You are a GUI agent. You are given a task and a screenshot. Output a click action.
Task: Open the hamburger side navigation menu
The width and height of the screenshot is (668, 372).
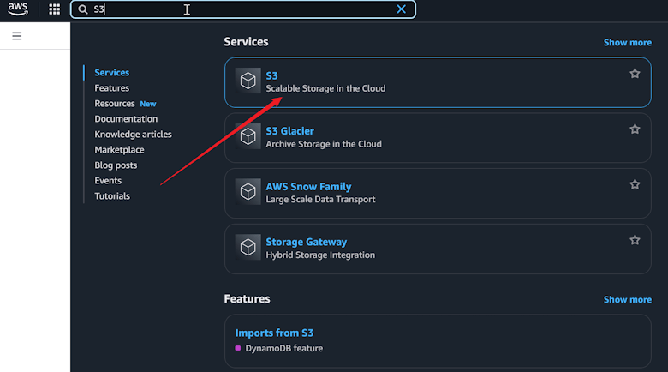click(x=16, y=36)
